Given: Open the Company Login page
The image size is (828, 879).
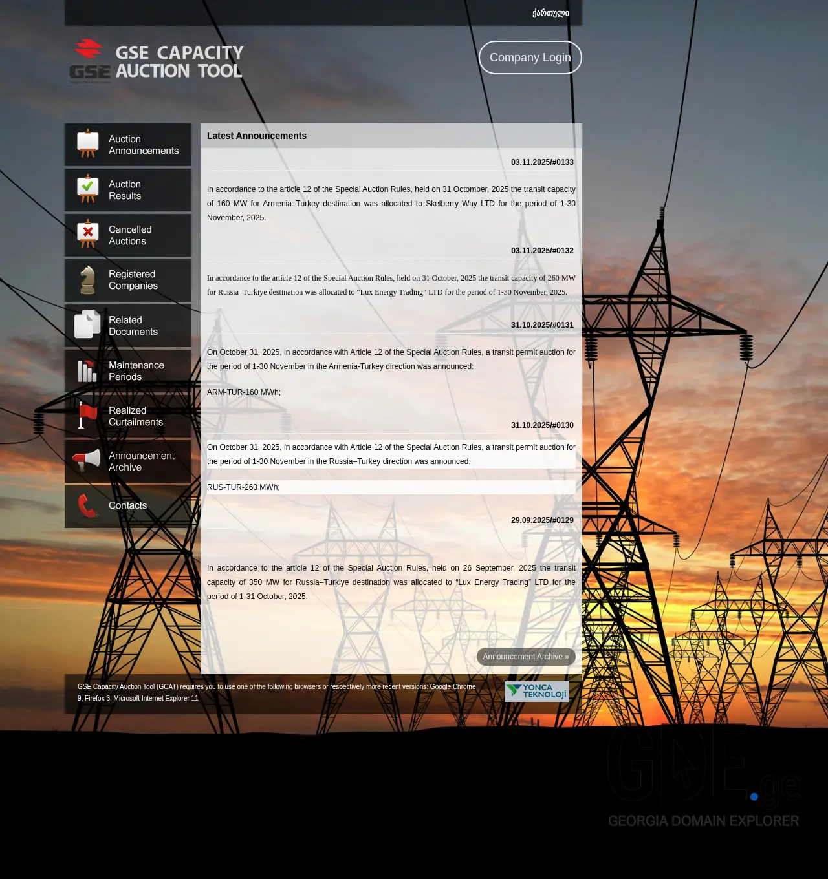Looking at the screenshot, I should coord(530,58).
